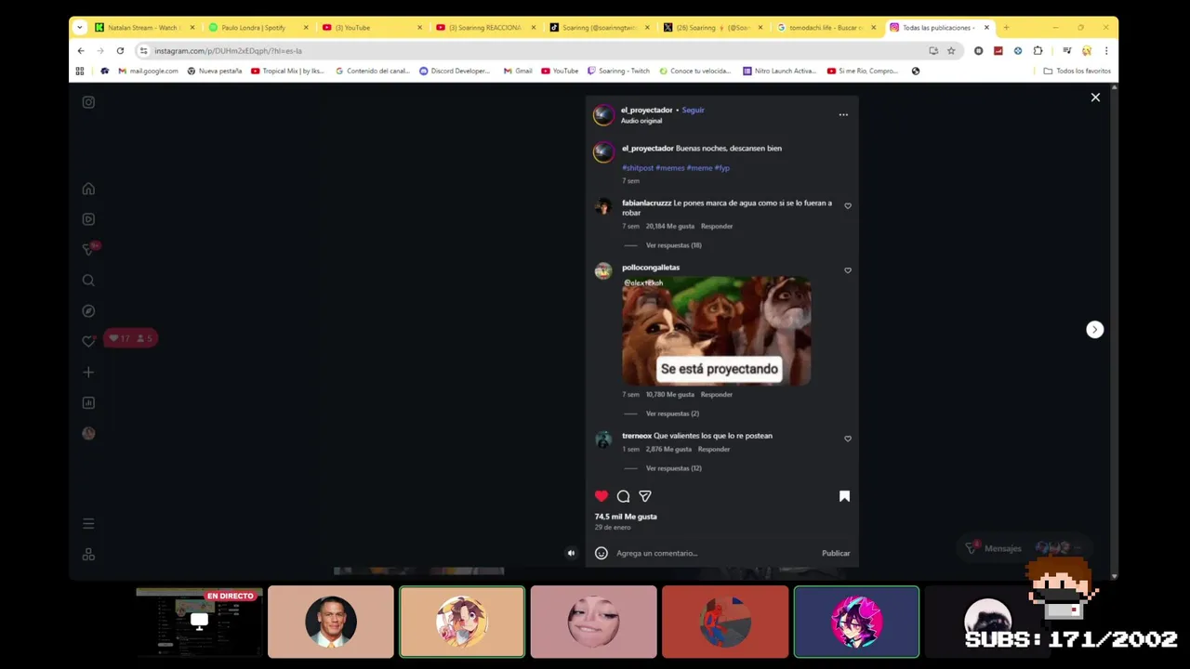
Task: Go to next post arrow
Action: (1094, 330)
